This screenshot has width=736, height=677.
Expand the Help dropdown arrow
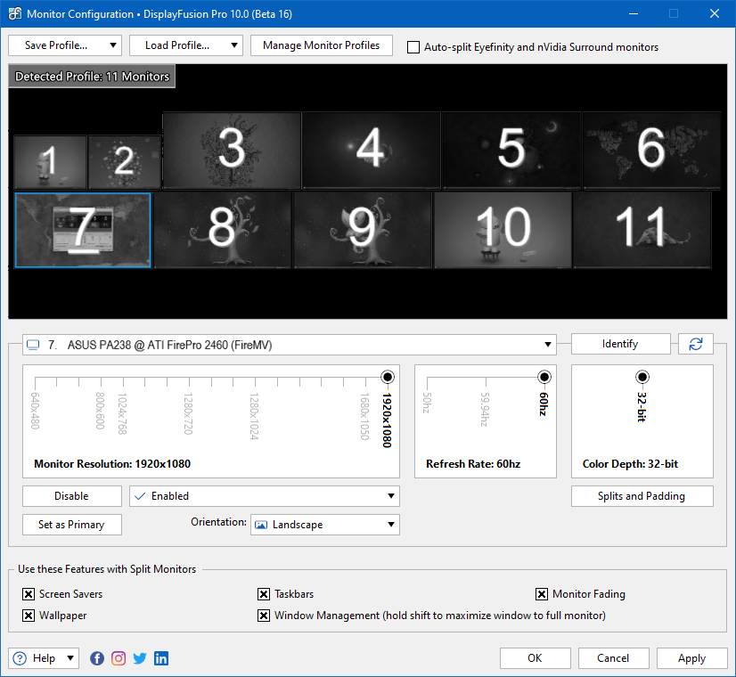click(70, 658)
